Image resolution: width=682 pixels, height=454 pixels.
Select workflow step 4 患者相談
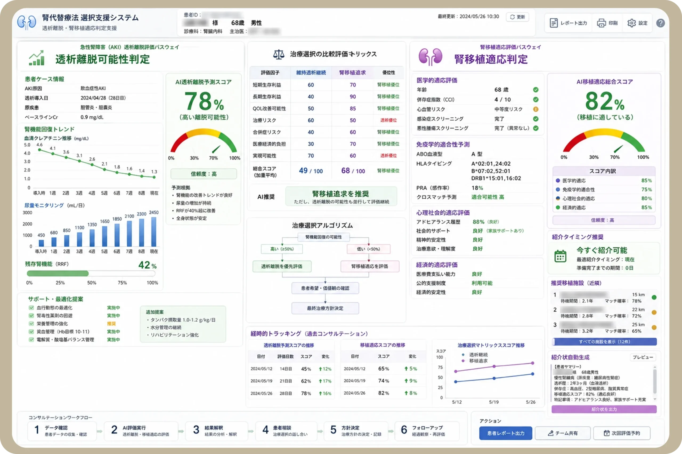point(286,431)
